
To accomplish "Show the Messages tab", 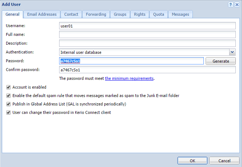I will click(180, 14).
